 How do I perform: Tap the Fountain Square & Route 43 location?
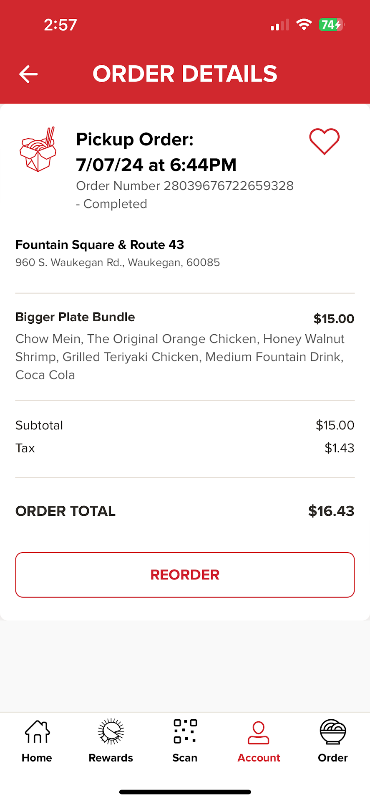coord(100,245)
